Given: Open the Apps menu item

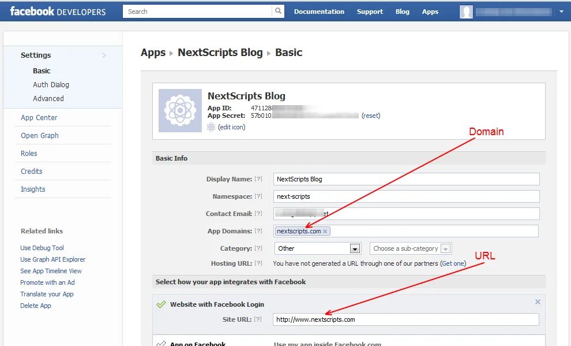Looking at the screenshot, I should click(x=430, y=12).
